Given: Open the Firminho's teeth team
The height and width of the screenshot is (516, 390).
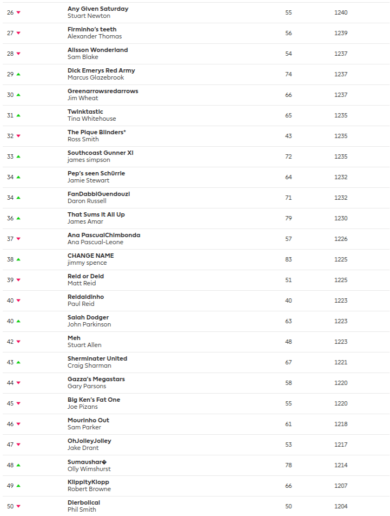Looking at the screenshot, I should tap(92, 30).
